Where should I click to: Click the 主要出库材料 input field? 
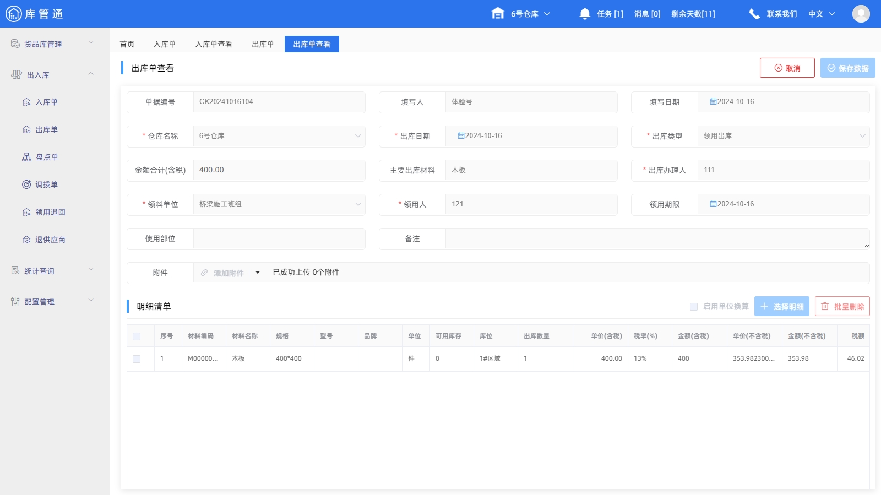[531, 170]
